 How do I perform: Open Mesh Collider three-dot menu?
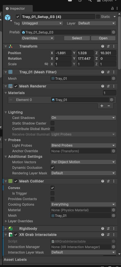point(114,181)
